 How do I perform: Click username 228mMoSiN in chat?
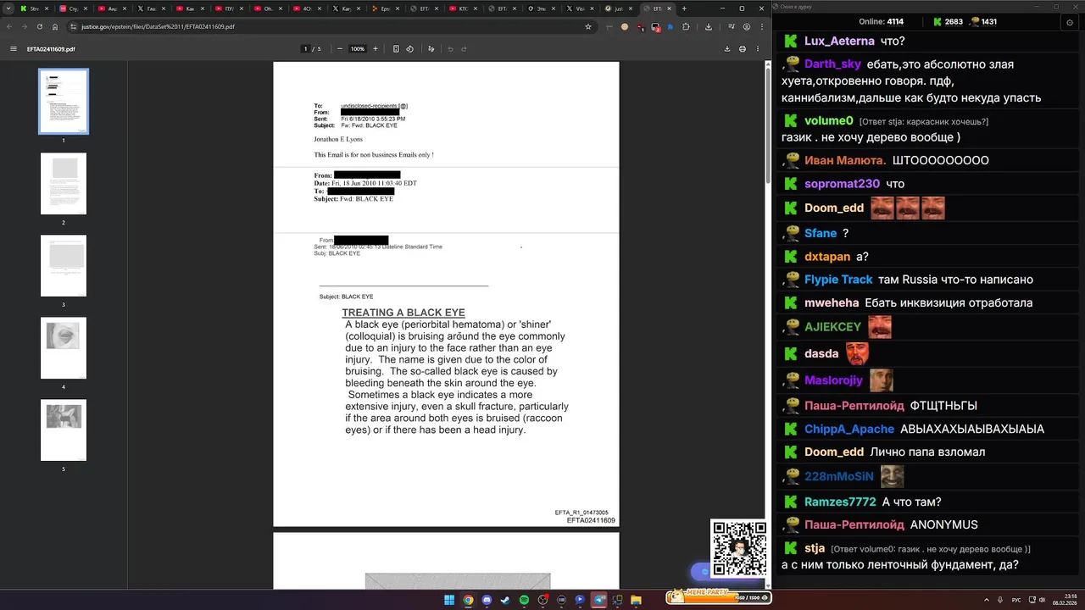[x=839, y=476]
